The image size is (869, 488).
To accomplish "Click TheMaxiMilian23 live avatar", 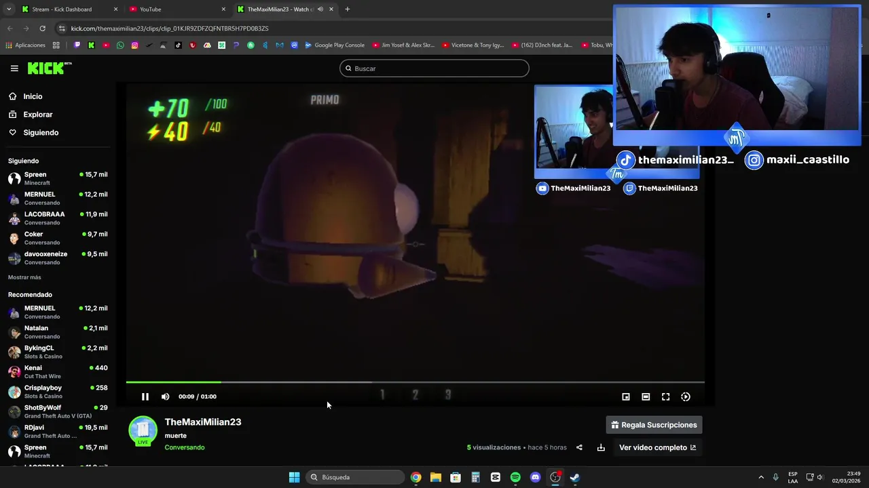I will coord(143,431).
